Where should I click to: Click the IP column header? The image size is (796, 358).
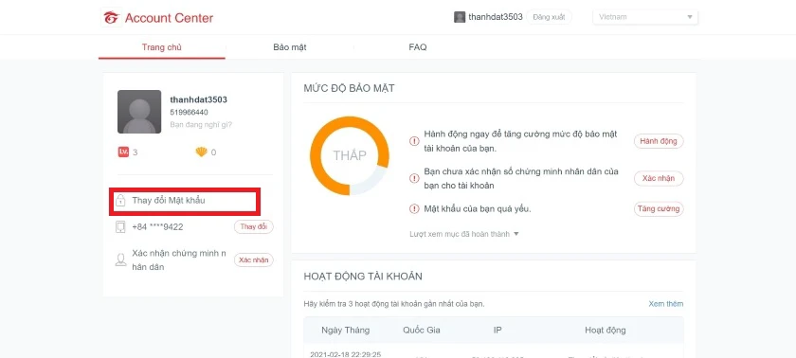(x=497, y=331)
